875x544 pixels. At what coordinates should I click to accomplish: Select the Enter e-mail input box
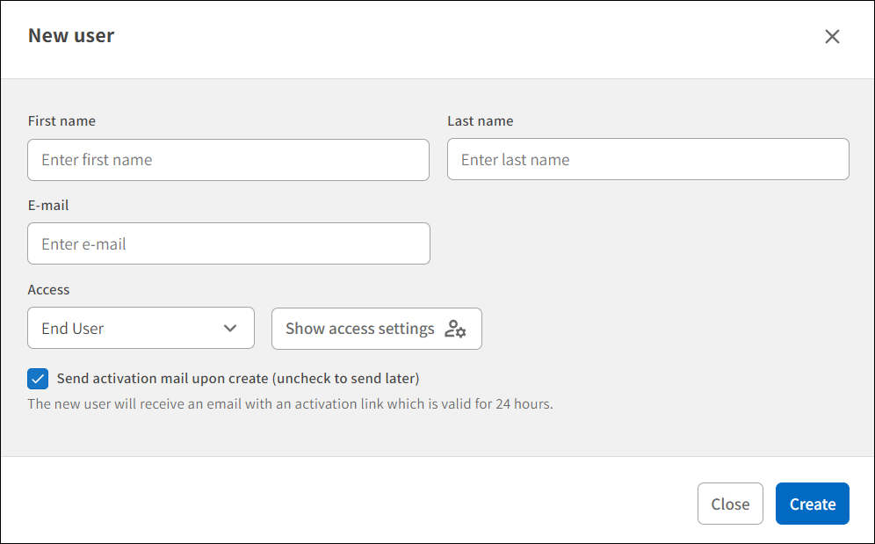pos(228,243)
